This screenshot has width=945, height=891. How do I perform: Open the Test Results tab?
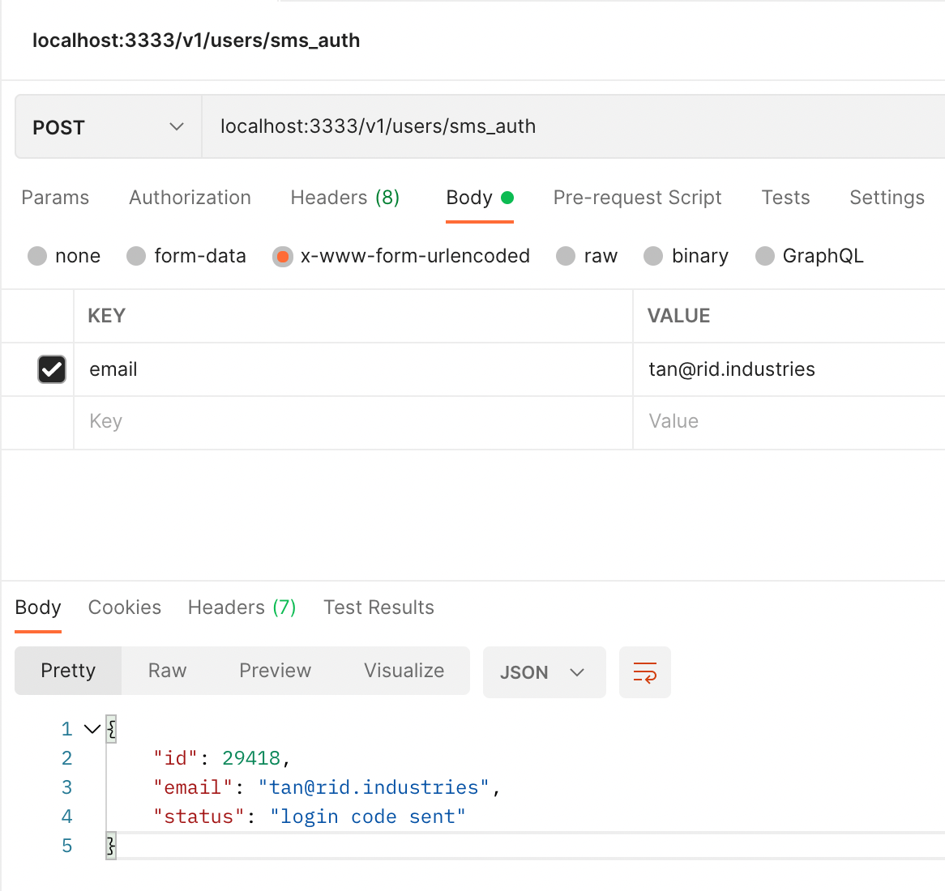[x=378, y=607]
